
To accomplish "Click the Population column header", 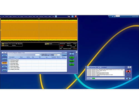I will tap(54, 57).
